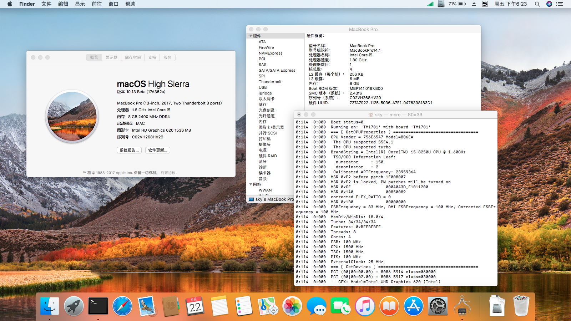Screen dimensions: 571x321
Task: Open Launchpad from the dock
Action: tap(74, 306)
